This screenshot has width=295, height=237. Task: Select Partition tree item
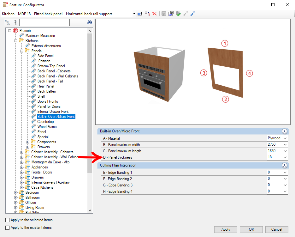coord(44,61)
